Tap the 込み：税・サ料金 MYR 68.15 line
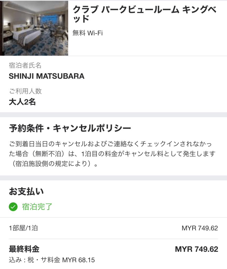 (52, 260)
